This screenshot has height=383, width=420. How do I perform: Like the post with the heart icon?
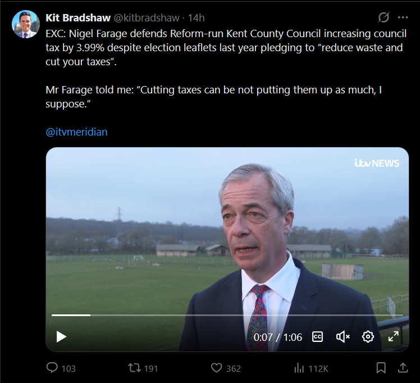pyautogui.click(x=217, y=368)
